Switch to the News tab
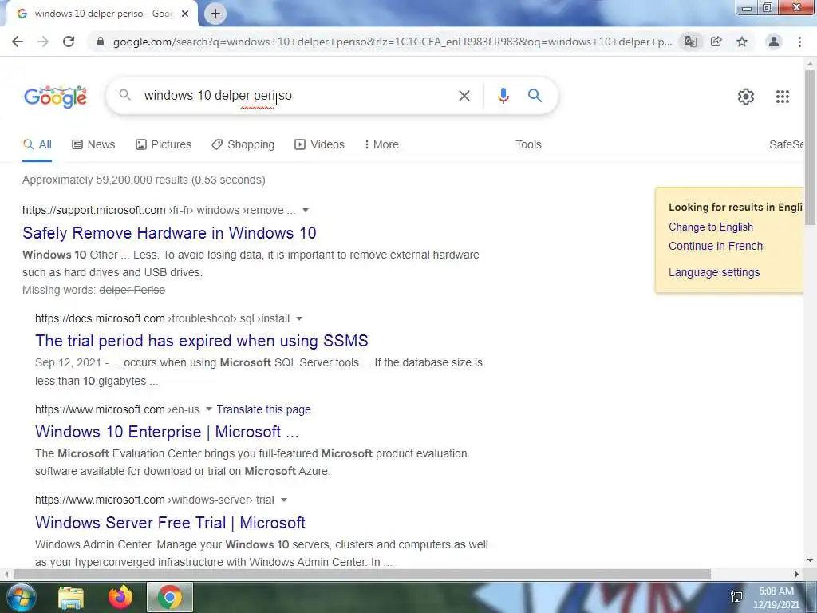 93,145
